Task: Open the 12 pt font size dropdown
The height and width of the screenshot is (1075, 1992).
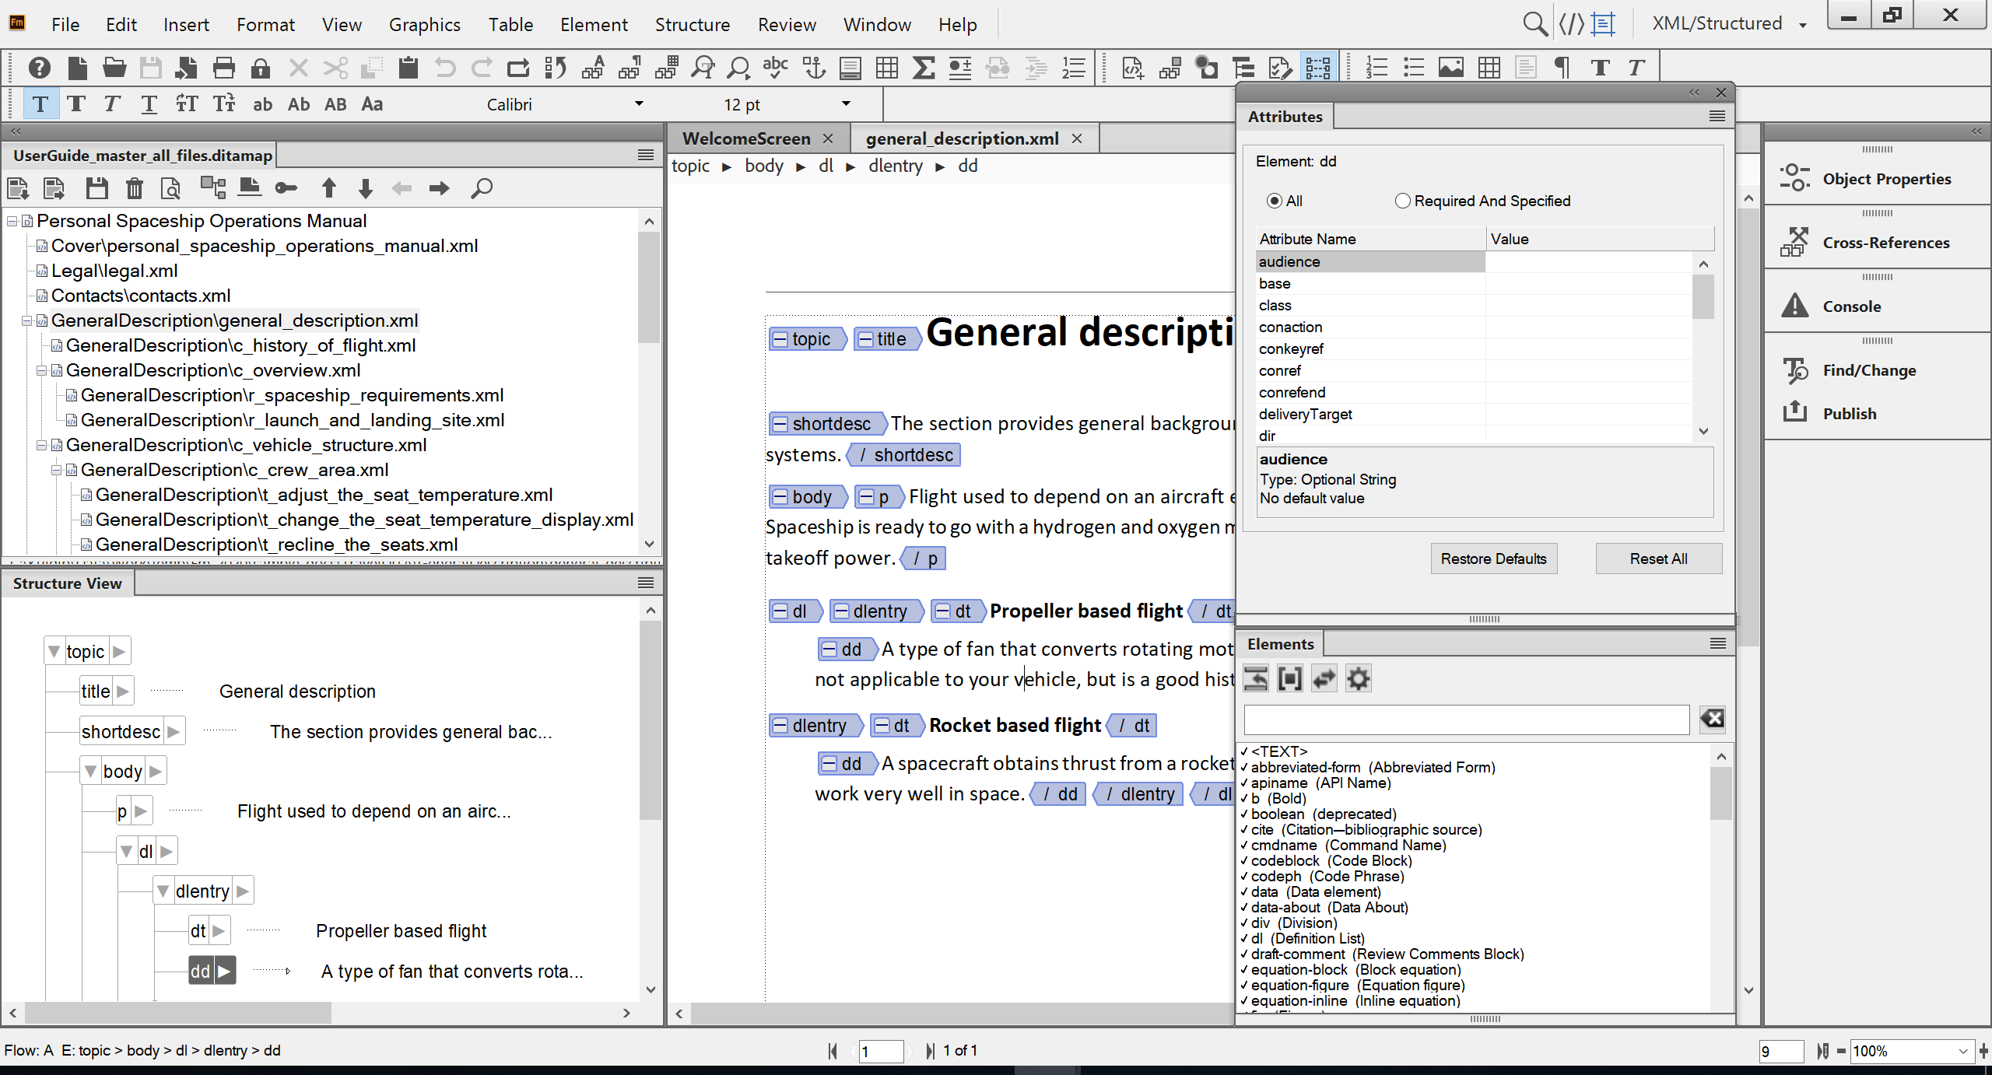Action: pos(846,103)
